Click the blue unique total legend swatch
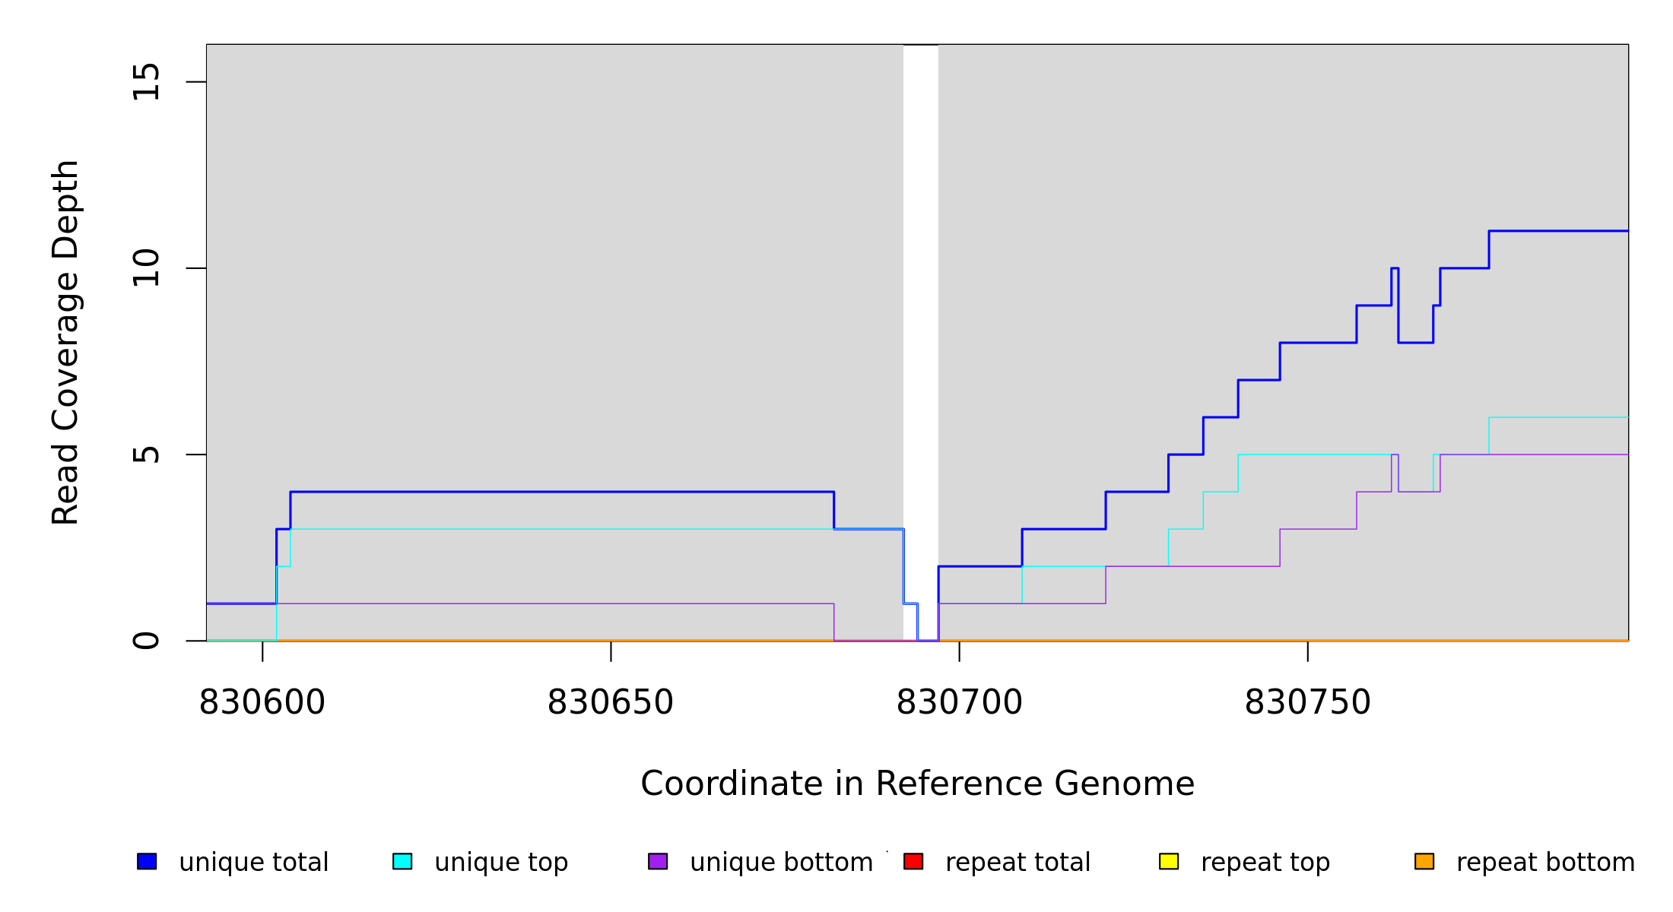The width and height of the screenshot is (1673, 912). click(x=147, y=861)
